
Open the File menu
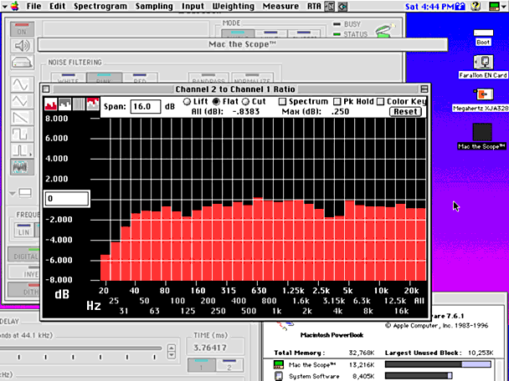33,6
